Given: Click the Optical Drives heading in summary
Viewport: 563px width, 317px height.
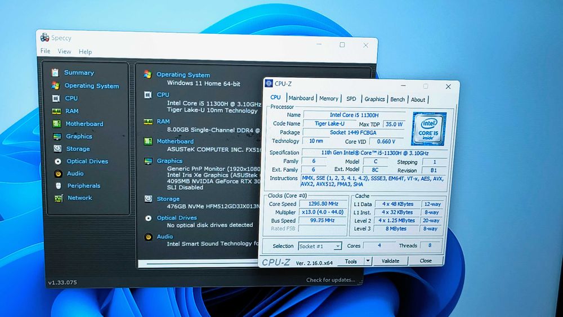Looking at the screenshot, I should pos(177,218).
